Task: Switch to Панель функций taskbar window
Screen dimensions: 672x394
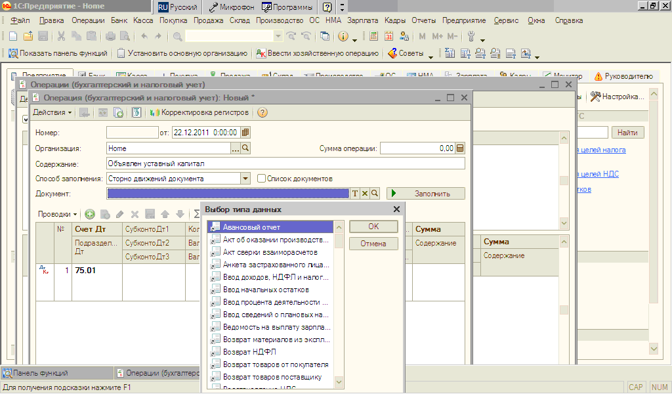Action: click(58, 373)
